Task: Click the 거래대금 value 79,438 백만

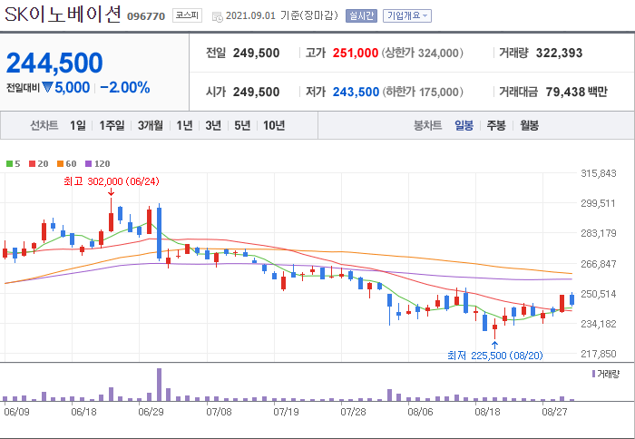Action: pos(576,92)
